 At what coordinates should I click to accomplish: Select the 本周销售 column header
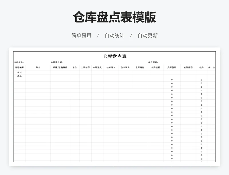tap(140, 67)
